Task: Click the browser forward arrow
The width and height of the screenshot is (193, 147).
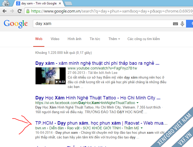Action: [x=12, y=11]
